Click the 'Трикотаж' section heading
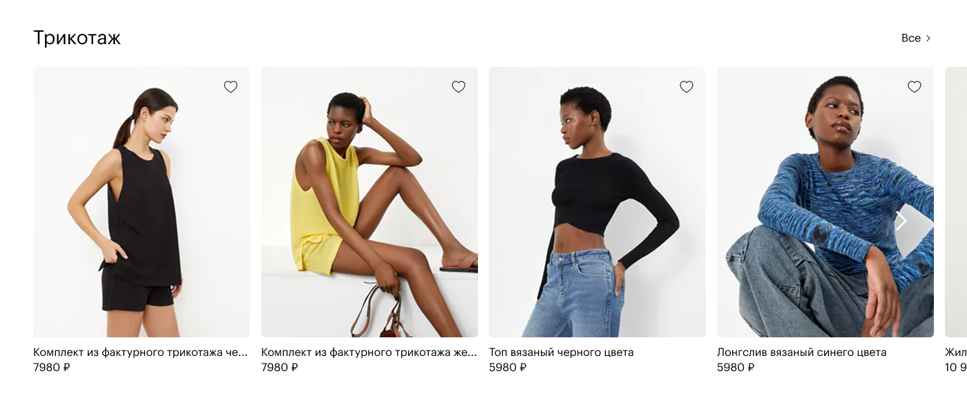Screen dimensions: 967x407 point(77,38)
